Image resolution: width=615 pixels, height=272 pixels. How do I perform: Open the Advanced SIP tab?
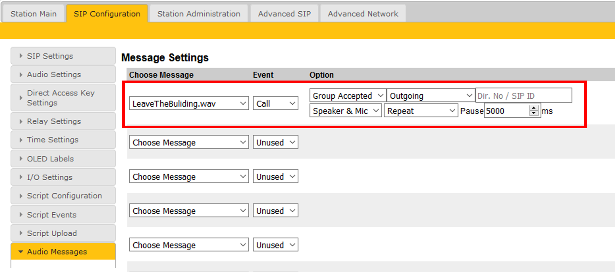[284, 14]
